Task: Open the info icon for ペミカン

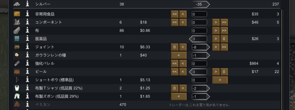Action: point(27,105)
